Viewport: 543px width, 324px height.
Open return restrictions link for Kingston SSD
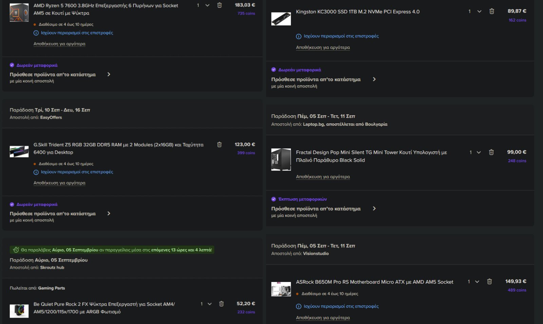(341, 36)
